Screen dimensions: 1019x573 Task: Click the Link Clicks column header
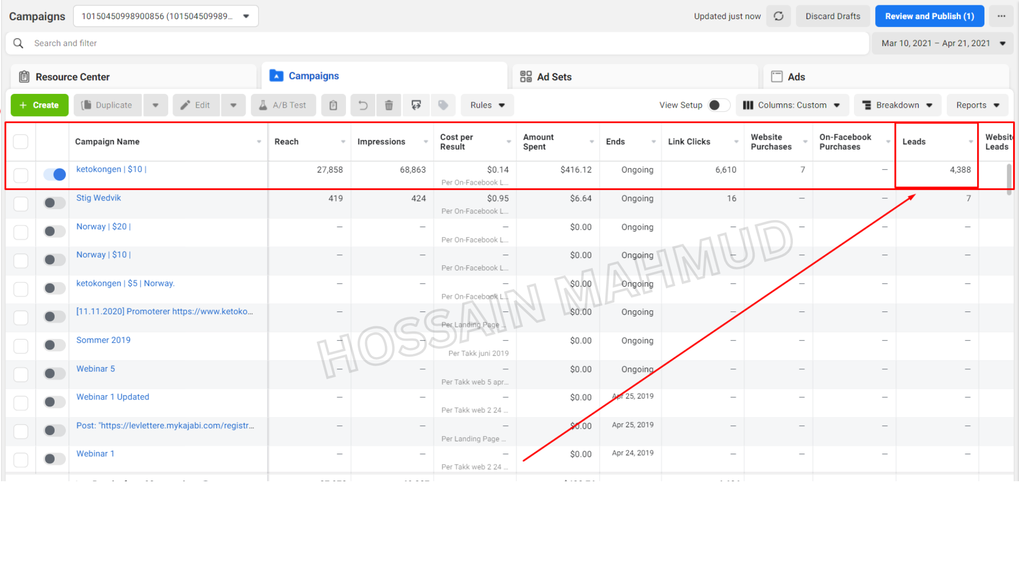pyautogui.click(x=703, y=142)
